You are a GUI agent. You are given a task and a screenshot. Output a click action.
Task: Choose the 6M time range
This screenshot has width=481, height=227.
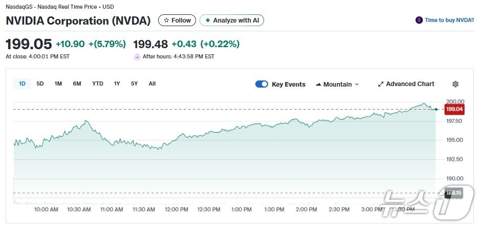[77, 84]
